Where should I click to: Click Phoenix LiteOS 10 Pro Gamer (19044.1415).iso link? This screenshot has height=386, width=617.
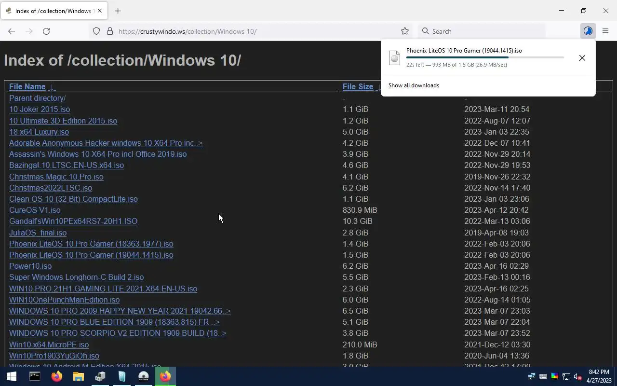[91, 255]
